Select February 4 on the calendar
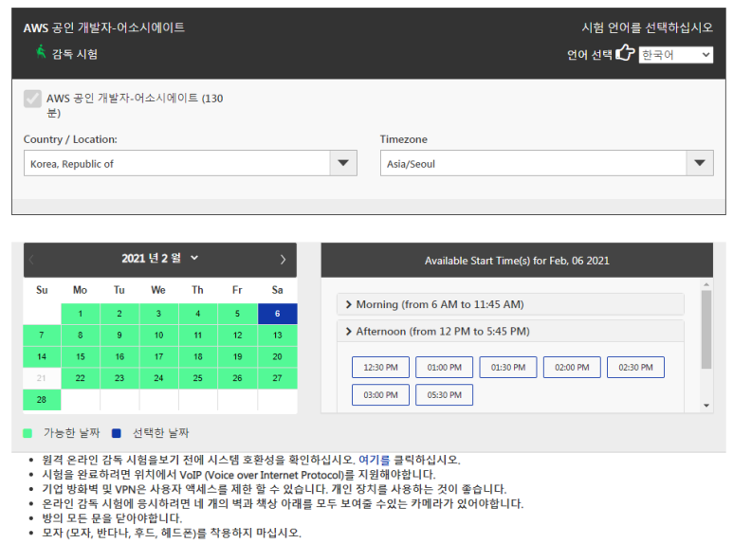Viewport: 733px width, 544px height. pos(198,314)
